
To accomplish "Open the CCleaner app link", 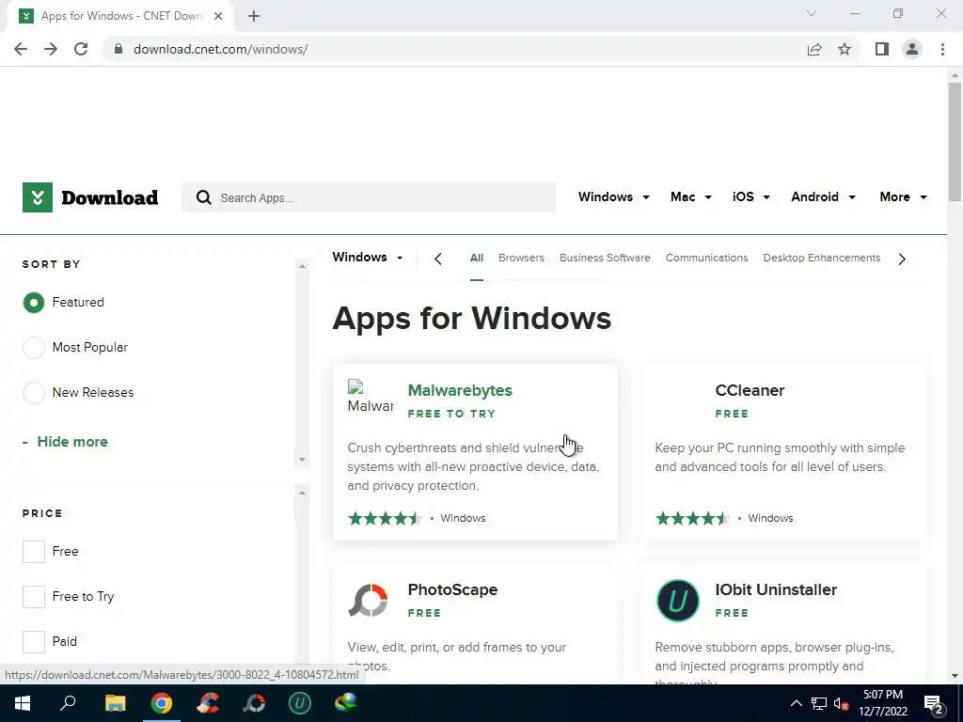I will pyautogui.click(x=750, y=390).
